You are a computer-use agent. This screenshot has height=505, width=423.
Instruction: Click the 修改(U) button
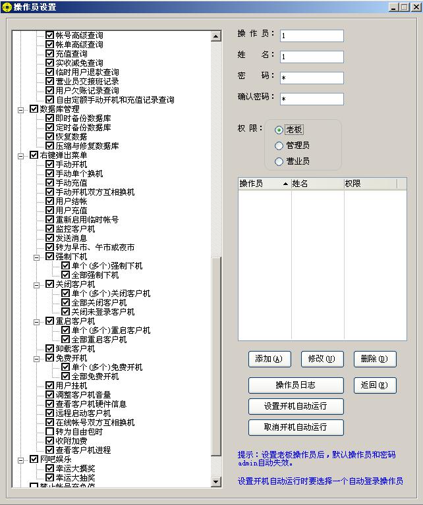coord(322,359)
